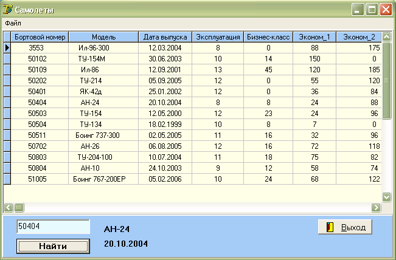This screenshot has width=396, height=260.
Task: Click model cell ТУ-154 in row 50503
Action: pos(103,114)
